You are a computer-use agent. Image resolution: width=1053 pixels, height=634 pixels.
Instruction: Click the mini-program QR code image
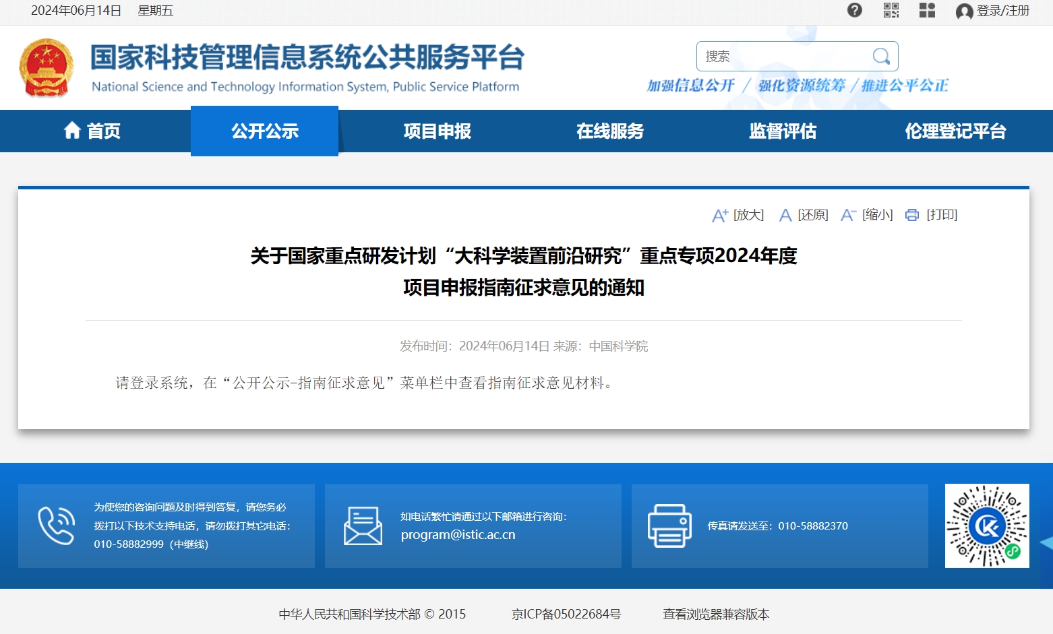[986, 526]
